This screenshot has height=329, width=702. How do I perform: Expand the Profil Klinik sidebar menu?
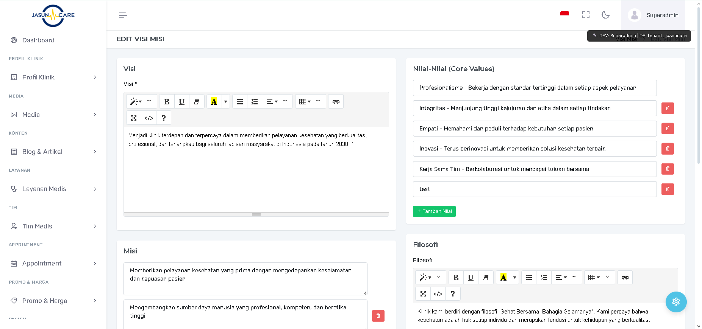[x=53, y=77]
